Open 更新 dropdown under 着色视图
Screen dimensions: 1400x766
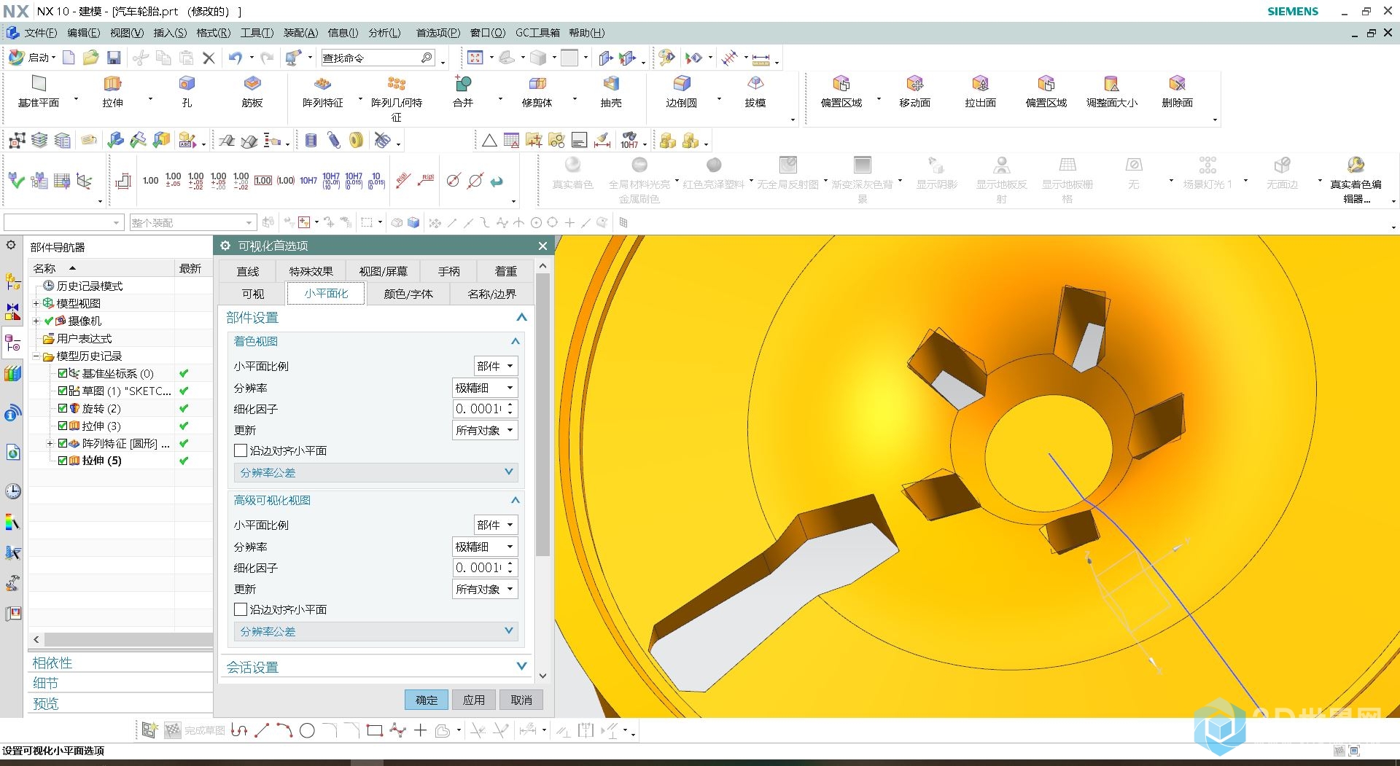[x=485, y=430]
